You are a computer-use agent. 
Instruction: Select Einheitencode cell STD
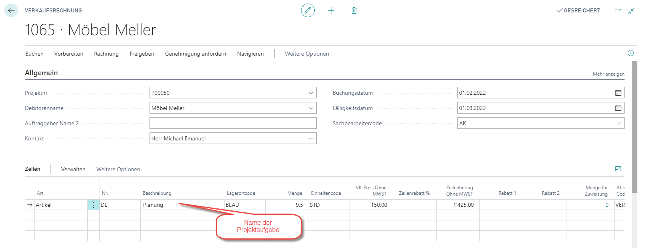(329, 205)
